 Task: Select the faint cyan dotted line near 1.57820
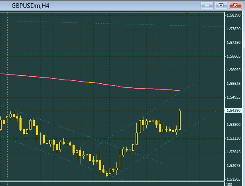(112, 24)
